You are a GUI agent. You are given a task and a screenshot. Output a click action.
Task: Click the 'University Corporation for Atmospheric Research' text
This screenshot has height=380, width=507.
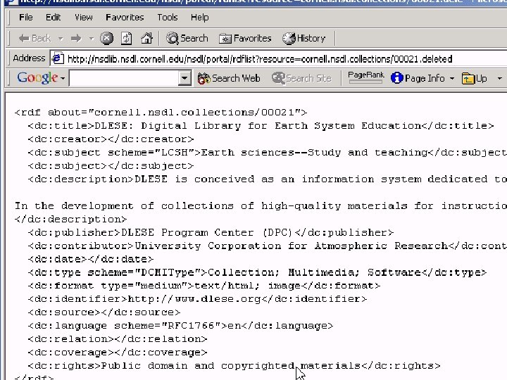[291, 246]
